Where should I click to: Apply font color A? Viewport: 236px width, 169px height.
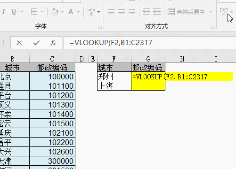pos(71,12)
